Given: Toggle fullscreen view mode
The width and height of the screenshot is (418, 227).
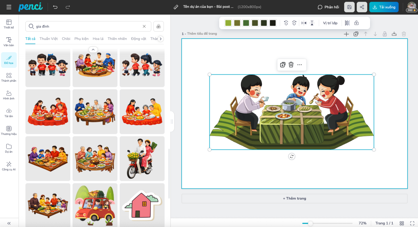Looking at the screenshot, I should [x=412, y=223].
